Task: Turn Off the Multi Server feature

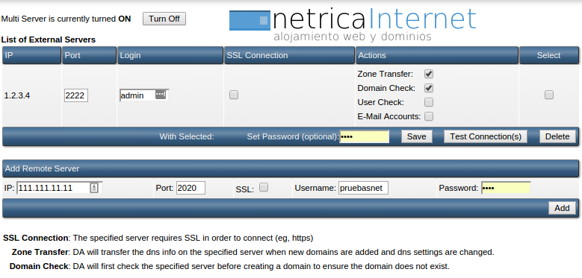Action: point(164,19)
